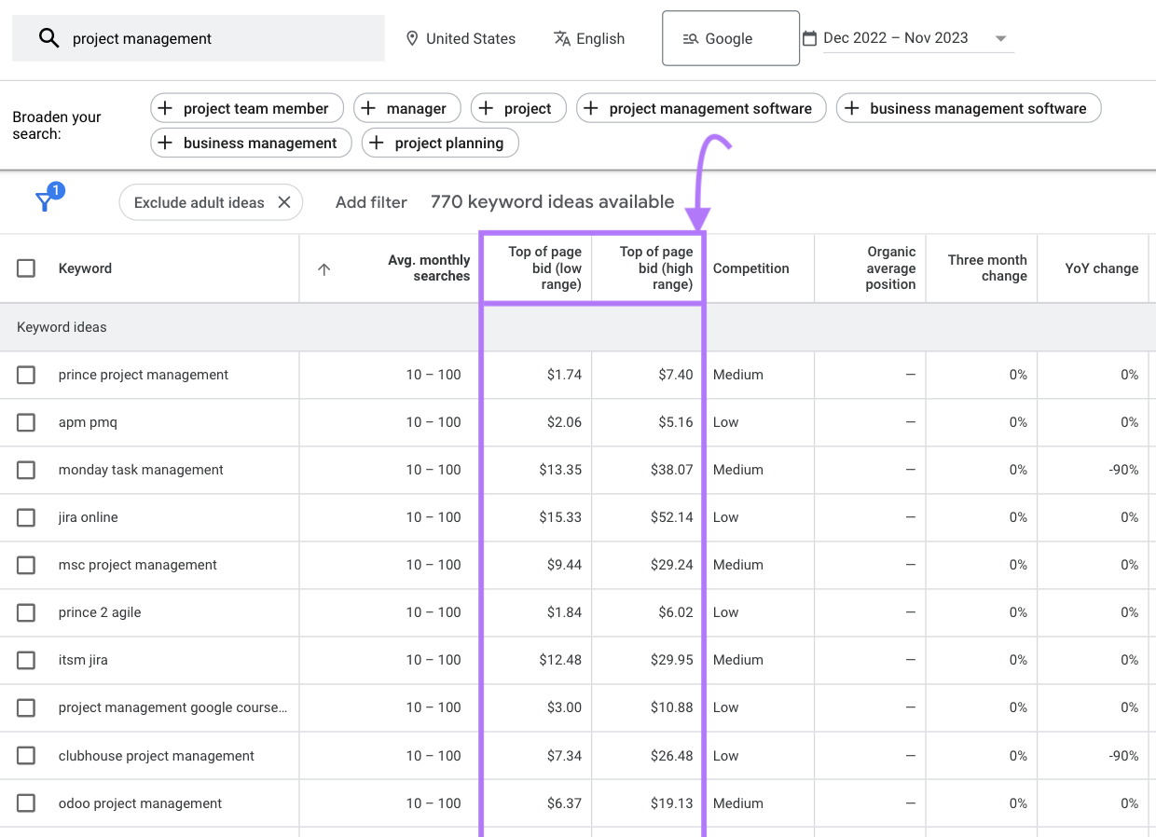Click the location pin icon beside United States
This screenshot has height=837, width=1156.
[x=413, y=38]
